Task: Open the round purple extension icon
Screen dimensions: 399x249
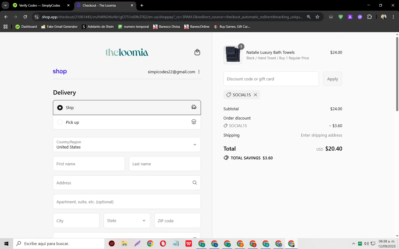Action: 360,17
